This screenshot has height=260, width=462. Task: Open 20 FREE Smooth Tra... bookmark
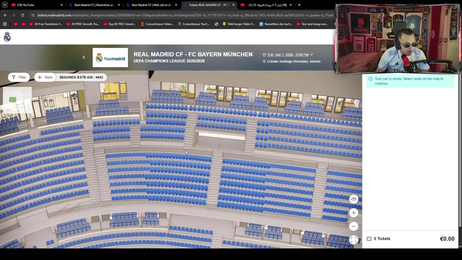[x=83, y=24]
